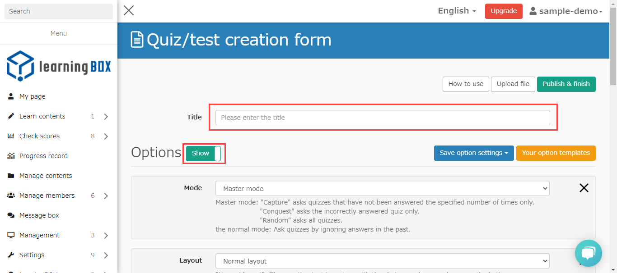Open the Mode dropdown

[382, 189]
